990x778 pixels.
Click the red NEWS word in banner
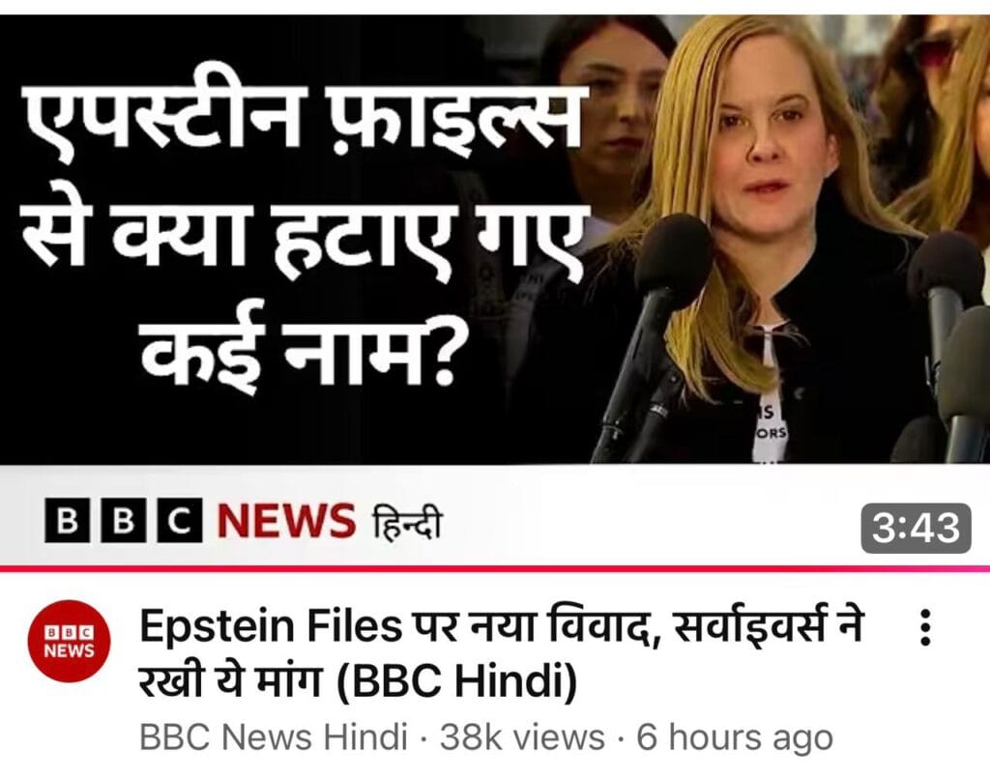pos(286,521)
